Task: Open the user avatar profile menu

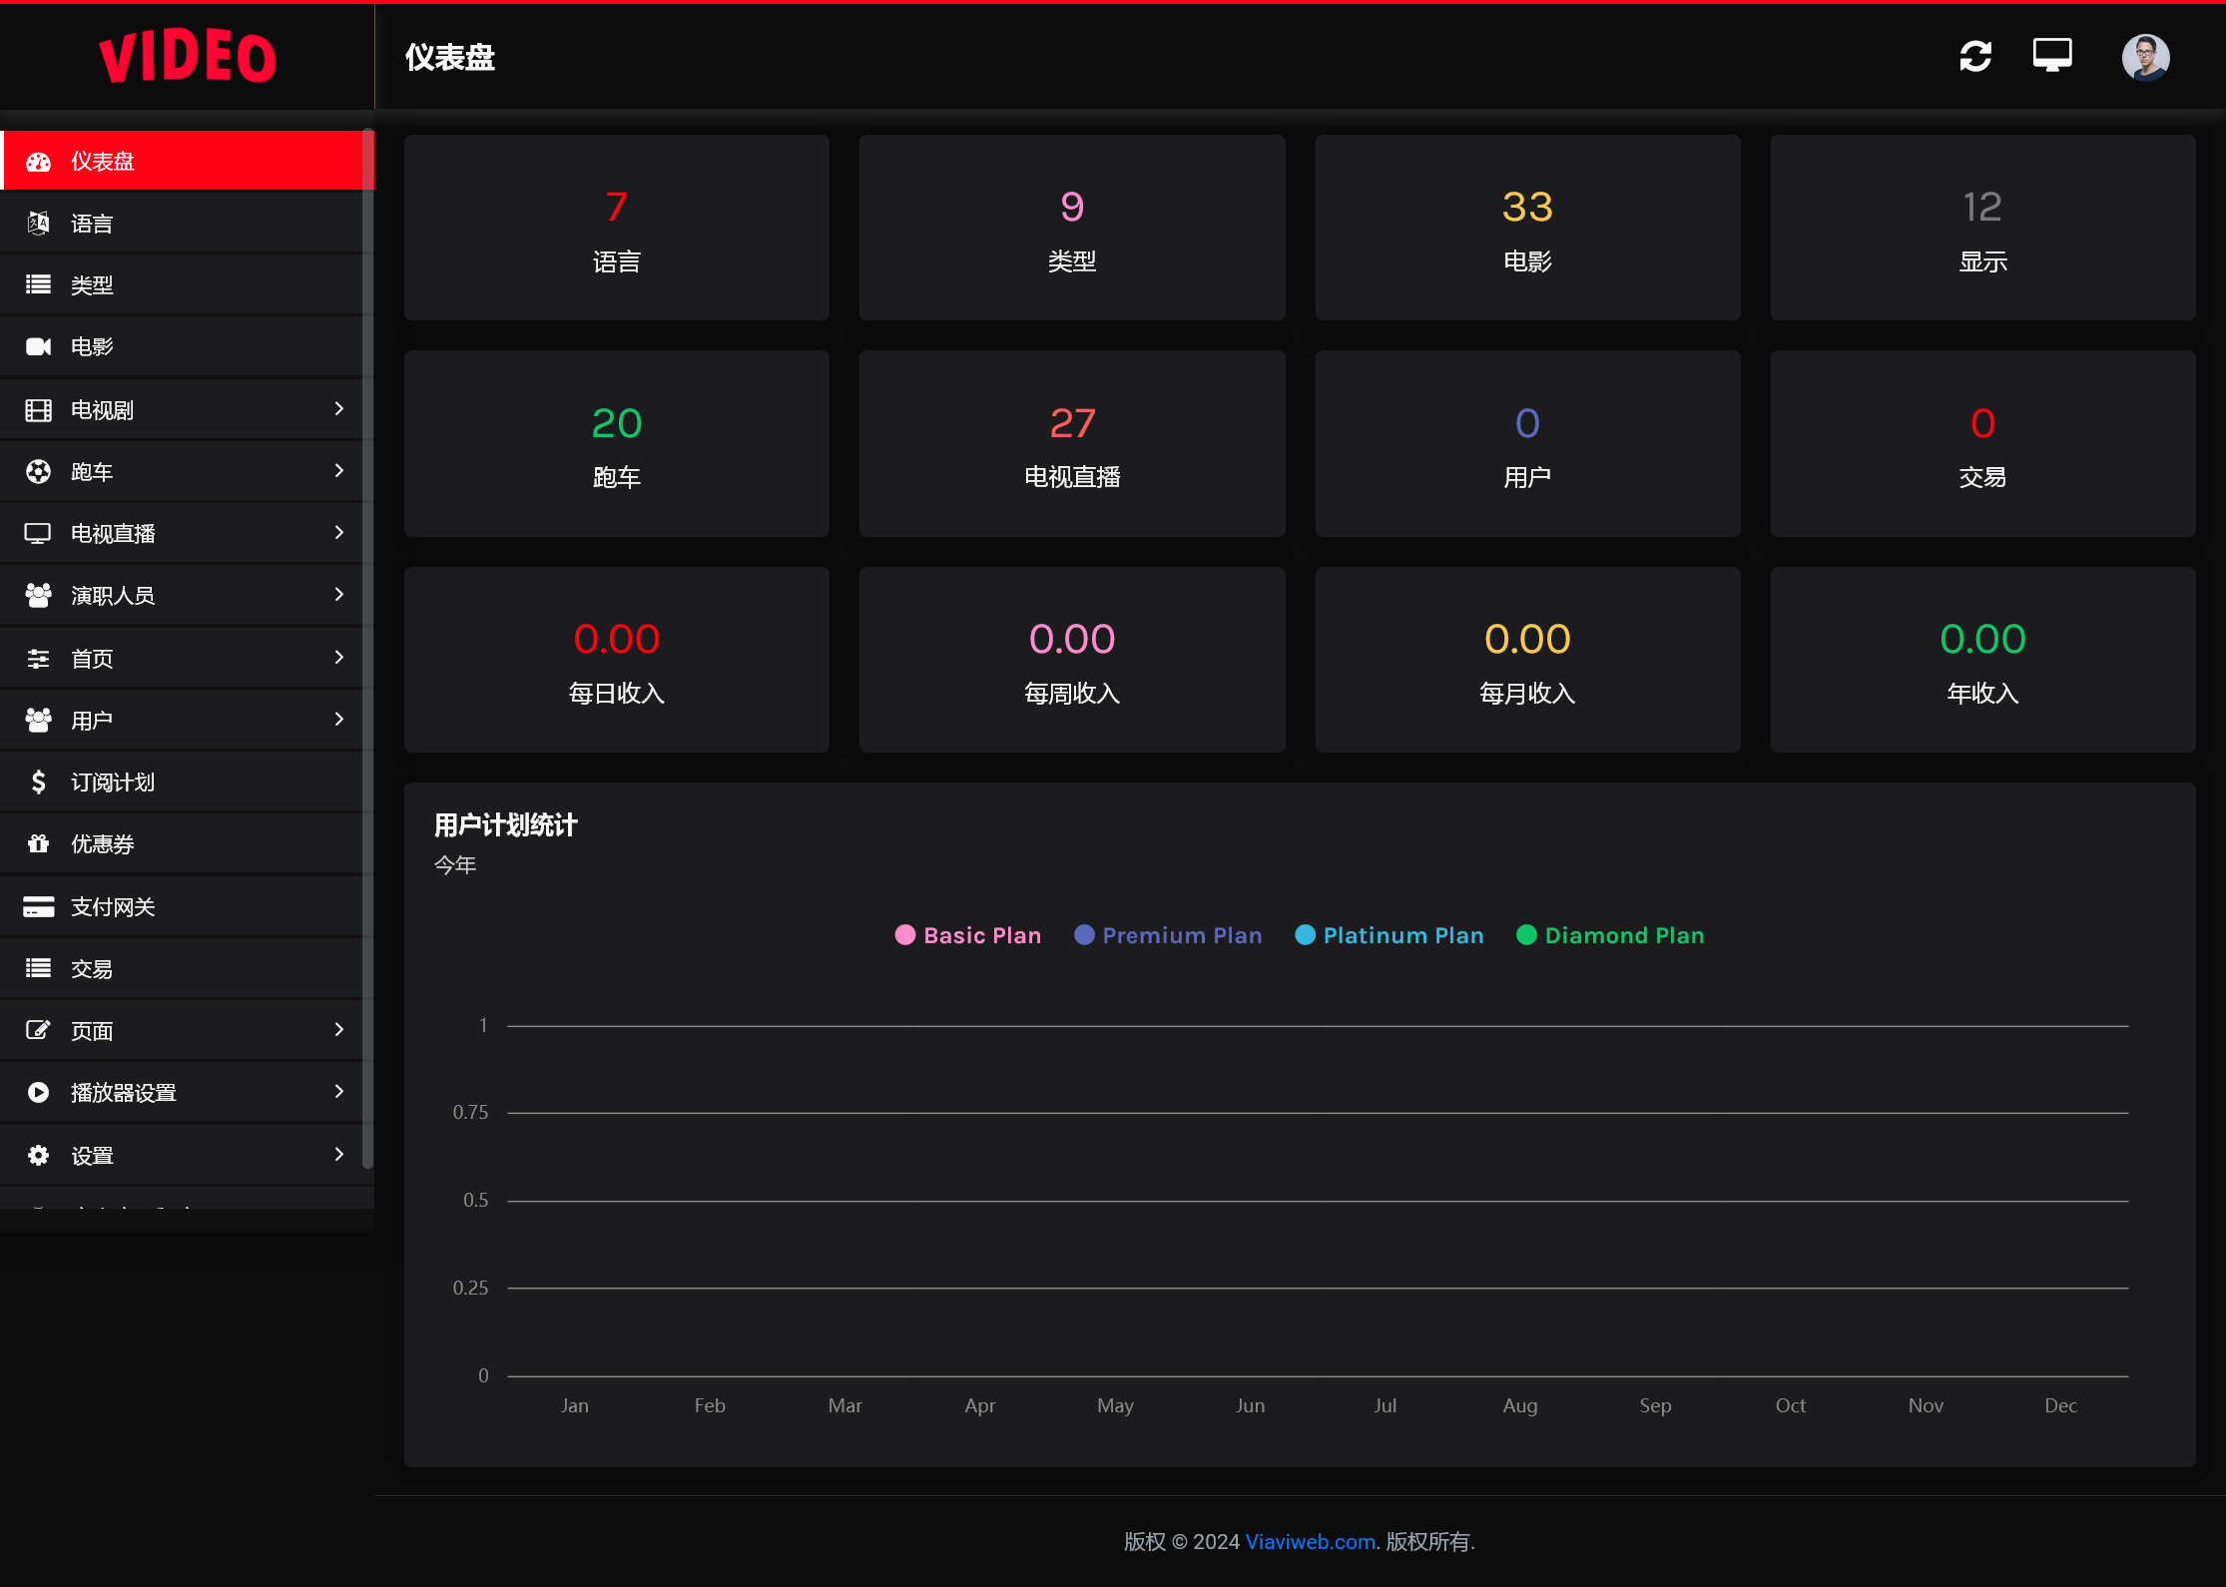Action: tap(2145, 57)
